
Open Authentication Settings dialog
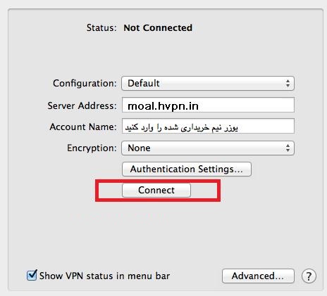tap(187, 169)
